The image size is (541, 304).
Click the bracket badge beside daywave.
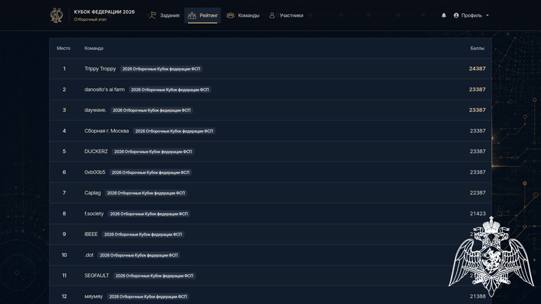152,110
